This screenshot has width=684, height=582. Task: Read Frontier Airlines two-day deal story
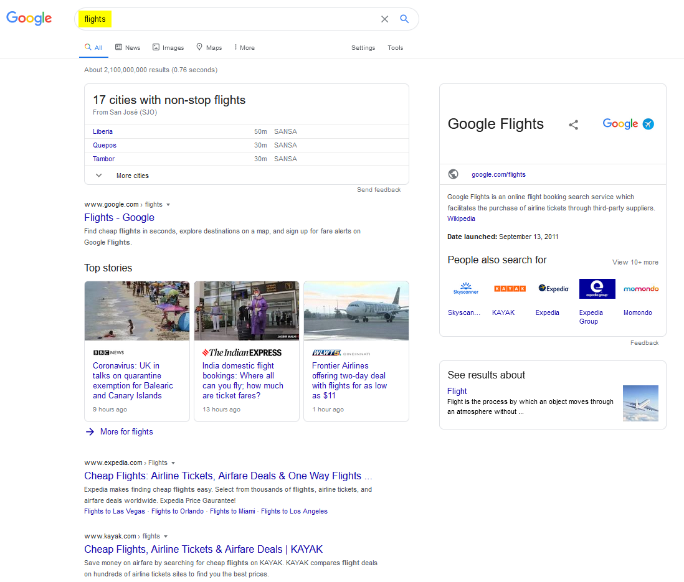tap(349, 380)
